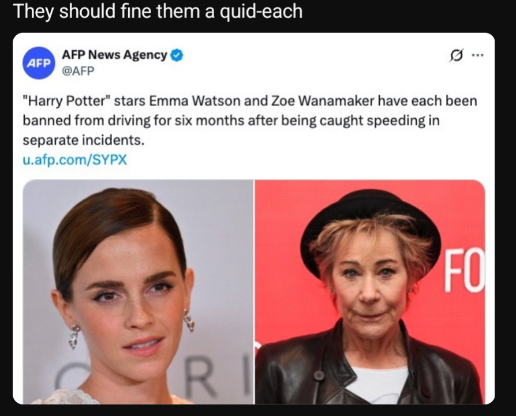Click the words "banned from driving" in tweet
This screenshot has width=516, height=416.
[79, 121]
